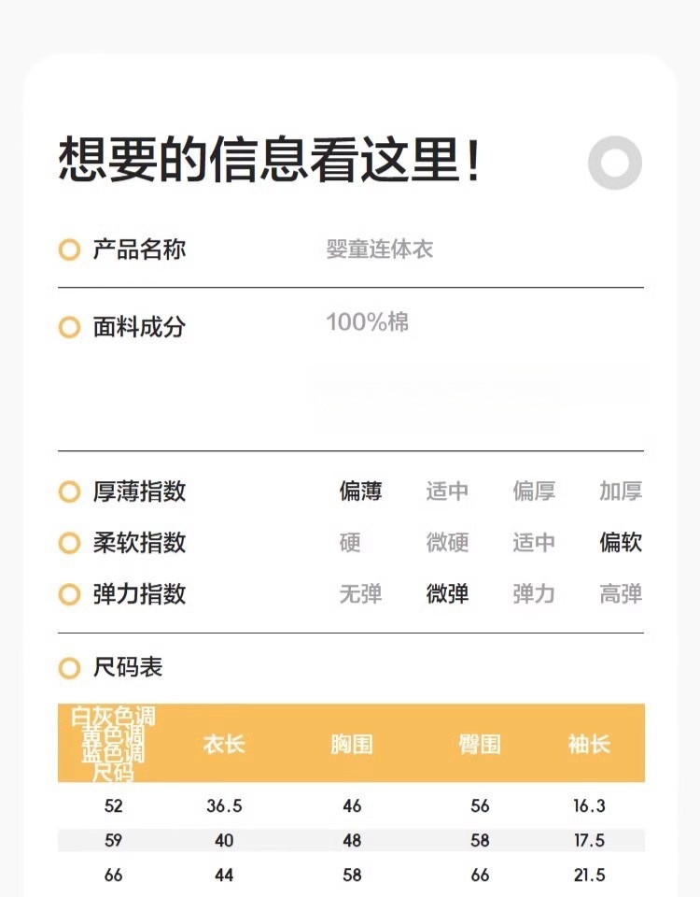Select the 偏薄 thickness option

[x=360, y=491]
